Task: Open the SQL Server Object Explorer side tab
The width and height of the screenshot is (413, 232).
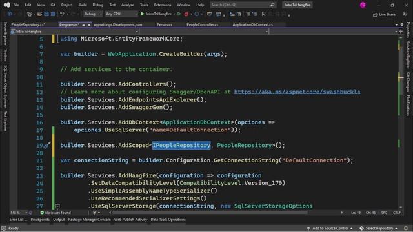Action: tap(5, 86)
